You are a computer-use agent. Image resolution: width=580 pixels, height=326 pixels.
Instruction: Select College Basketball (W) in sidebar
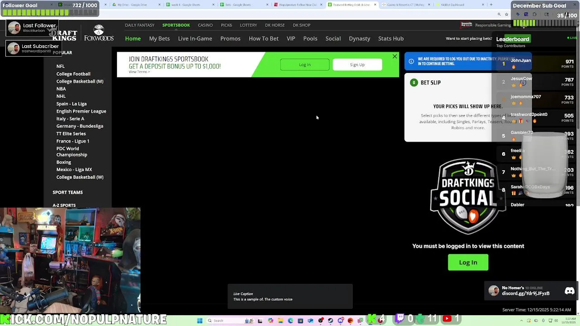click(80, 177)
